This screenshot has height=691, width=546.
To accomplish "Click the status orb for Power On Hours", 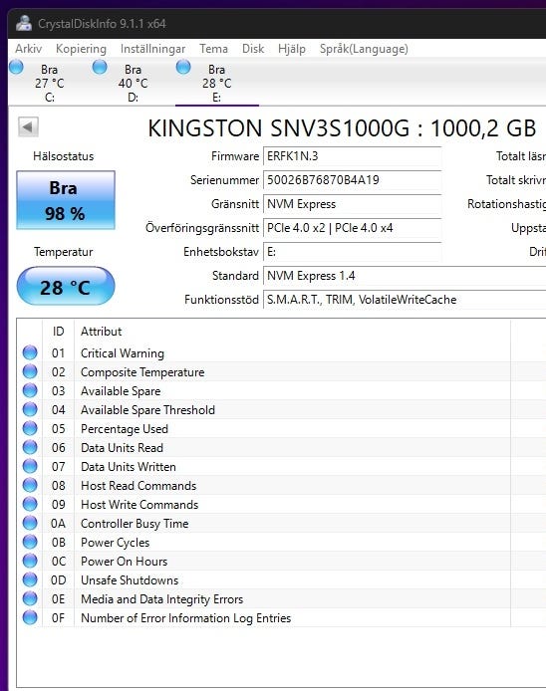I will coord(30,561).
